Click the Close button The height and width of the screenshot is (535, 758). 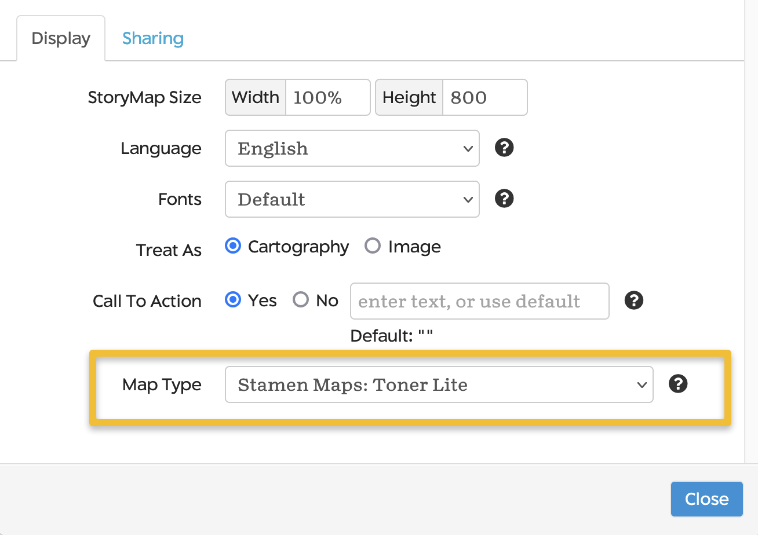pos(706,499)
